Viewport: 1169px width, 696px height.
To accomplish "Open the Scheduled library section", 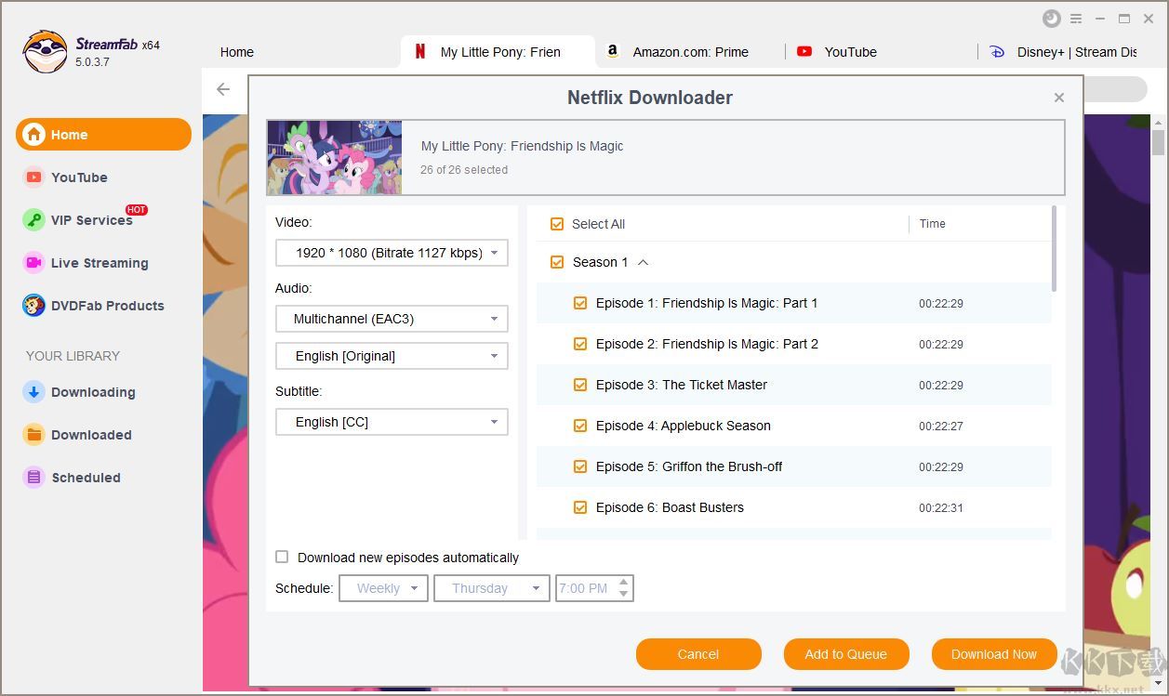I will [x=86, y=478].
